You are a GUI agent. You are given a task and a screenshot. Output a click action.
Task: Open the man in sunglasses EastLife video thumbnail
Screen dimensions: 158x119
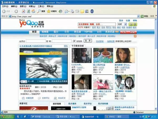[x=82, y=56]
